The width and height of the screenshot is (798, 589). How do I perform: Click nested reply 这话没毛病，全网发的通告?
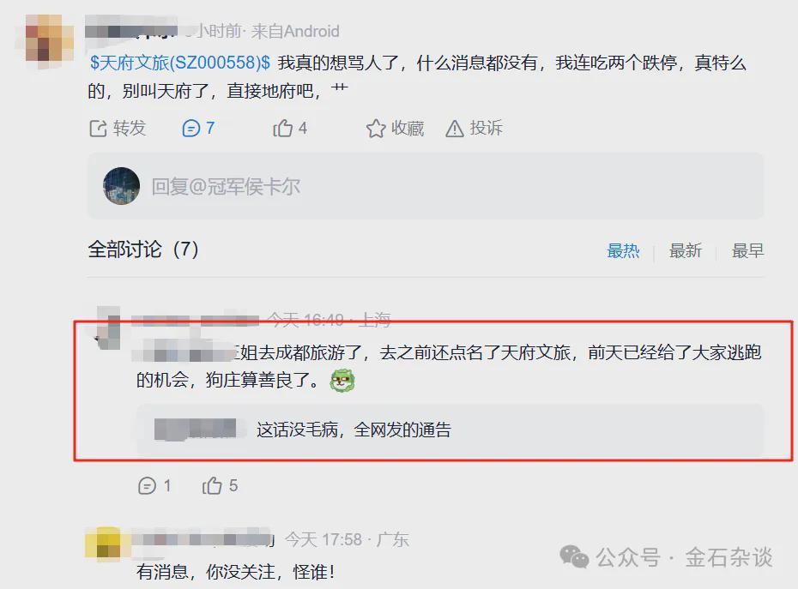[x=354, y=430]
